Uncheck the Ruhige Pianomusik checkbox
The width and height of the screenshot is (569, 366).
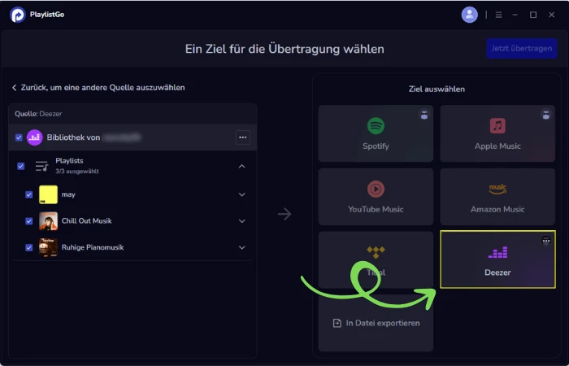(x=29, y=247)
